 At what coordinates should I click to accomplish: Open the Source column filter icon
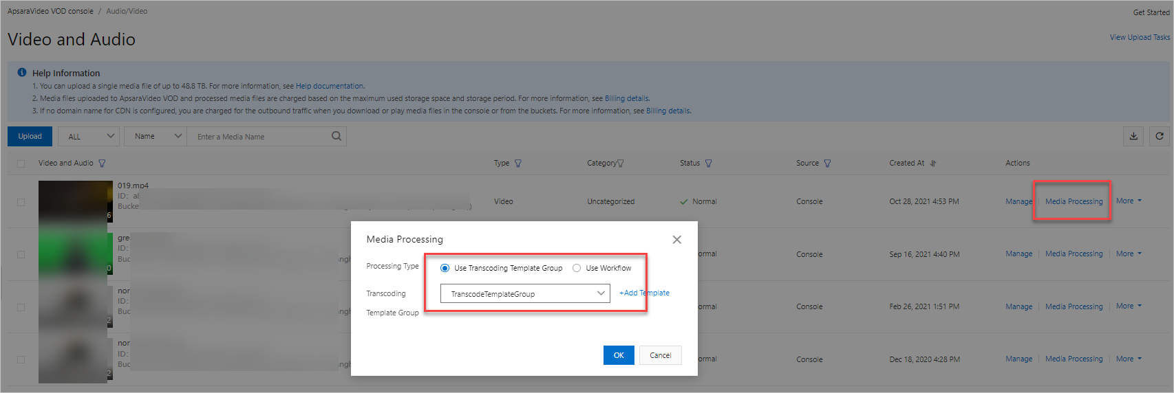pos(827,164)
